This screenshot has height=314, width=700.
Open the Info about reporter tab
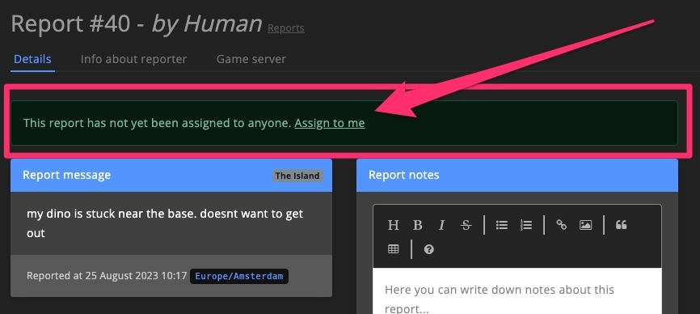point(133,59)
